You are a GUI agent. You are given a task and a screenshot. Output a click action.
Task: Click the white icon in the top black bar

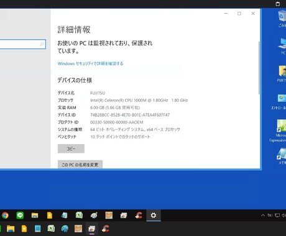click(x=278, y=4)
